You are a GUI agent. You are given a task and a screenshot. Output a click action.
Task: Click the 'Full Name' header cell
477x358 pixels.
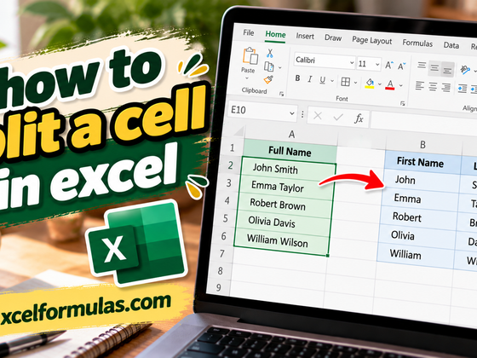290,152
